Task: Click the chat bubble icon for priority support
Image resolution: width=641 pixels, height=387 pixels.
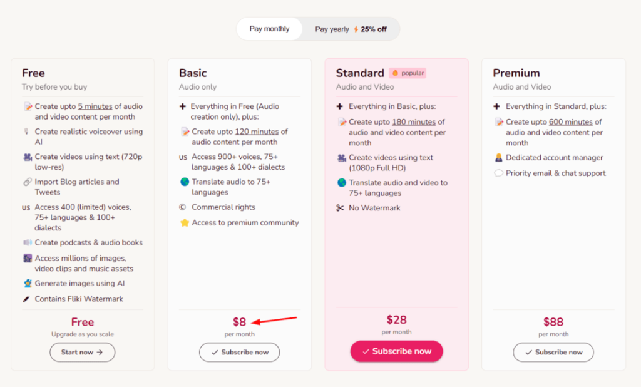Action: point(498,173)
